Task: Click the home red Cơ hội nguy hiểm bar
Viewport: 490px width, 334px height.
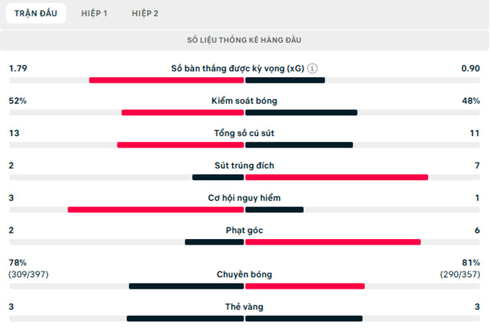Action: click(156, 209)
